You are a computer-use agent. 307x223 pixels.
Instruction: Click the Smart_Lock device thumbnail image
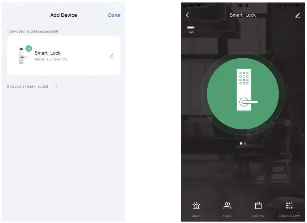(x=22, y=56)
